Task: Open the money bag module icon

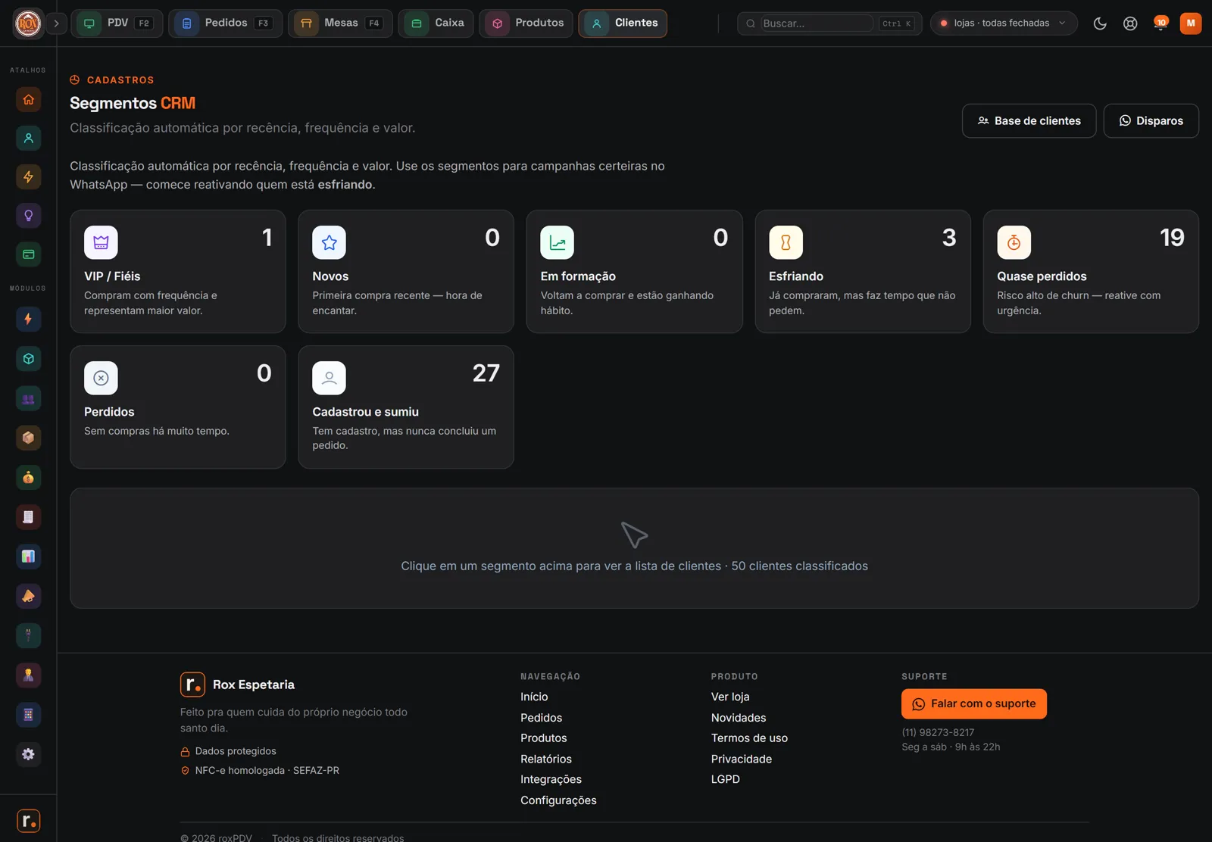Action: [x=28, y=477]
